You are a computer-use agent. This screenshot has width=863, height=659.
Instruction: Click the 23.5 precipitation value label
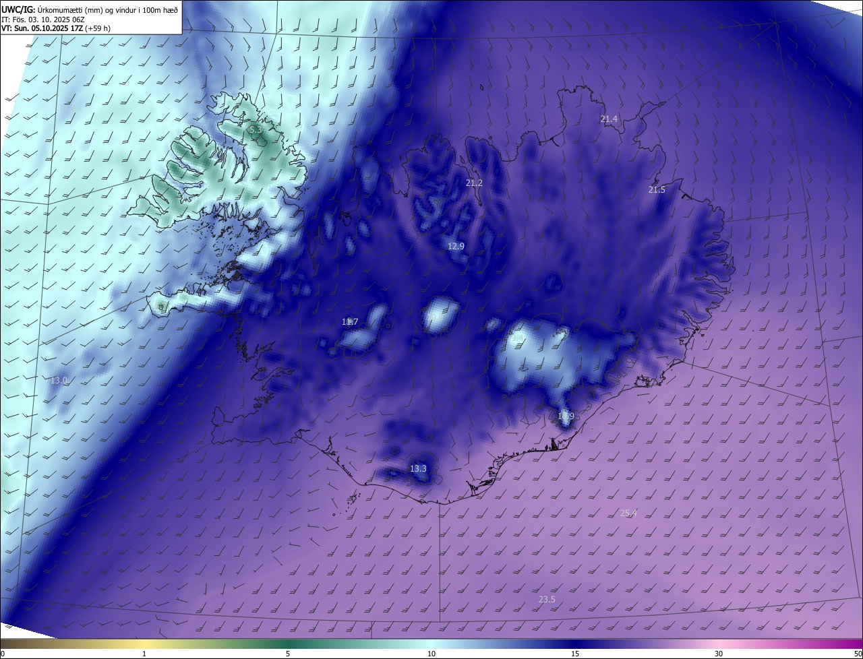click(547, 600)
